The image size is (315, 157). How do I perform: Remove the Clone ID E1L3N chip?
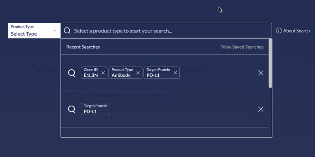[x=103, y=73]
